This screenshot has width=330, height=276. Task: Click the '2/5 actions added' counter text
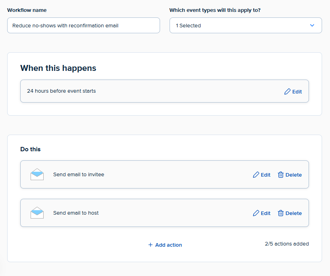287,244
